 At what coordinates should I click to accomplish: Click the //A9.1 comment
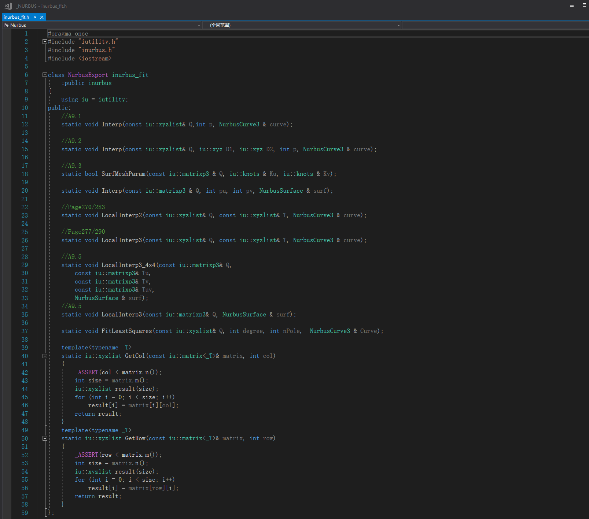coord(71,116)
